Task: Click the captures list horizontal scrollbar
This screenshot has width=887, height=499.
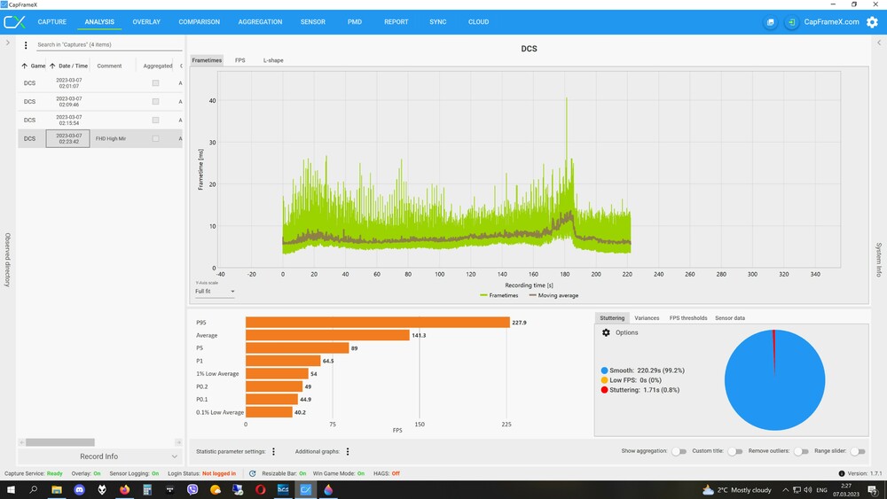Action: coord(60,442)
